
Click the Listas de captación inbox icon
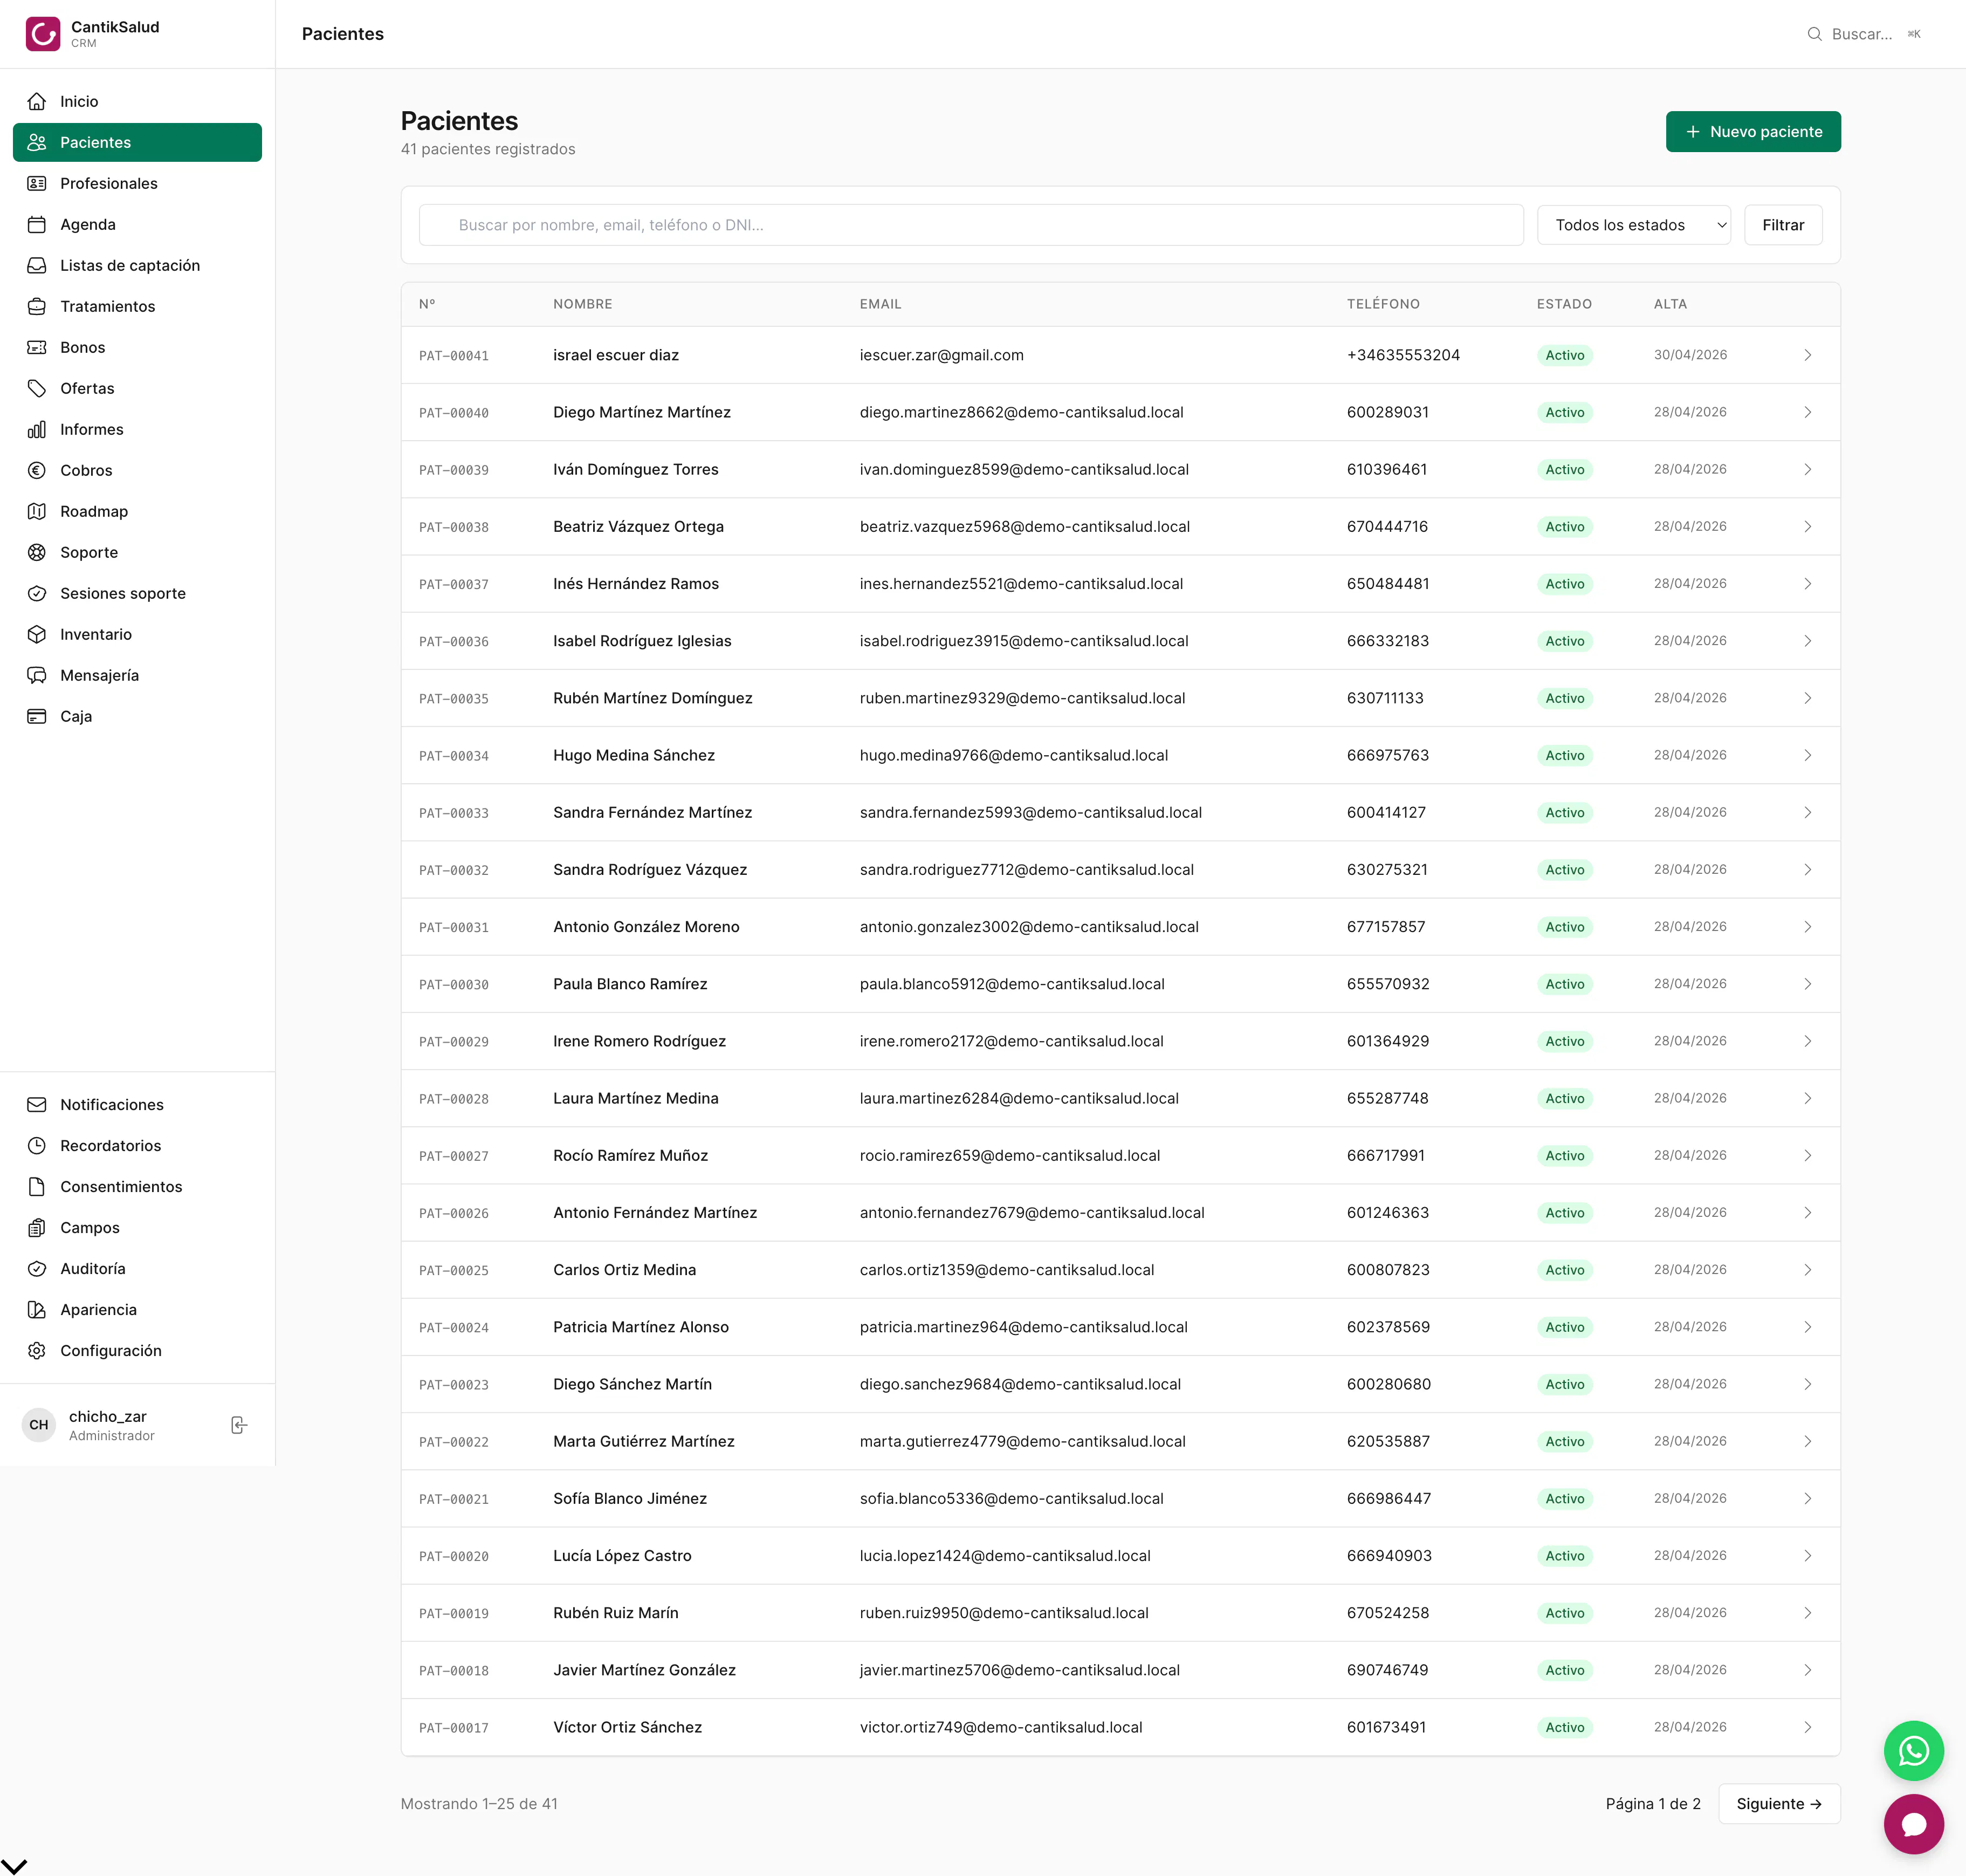pyautogui.click(x=37, y=265)
